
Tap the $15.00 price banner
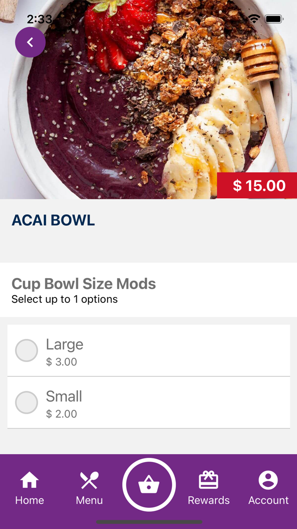(x=256, y=185)
